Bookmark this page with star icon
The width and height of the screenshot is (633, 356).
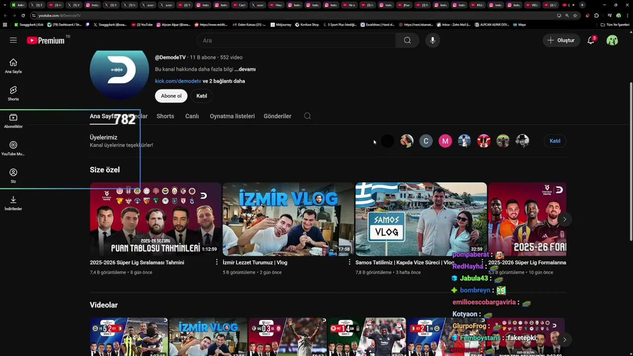[x=575, y=15]
